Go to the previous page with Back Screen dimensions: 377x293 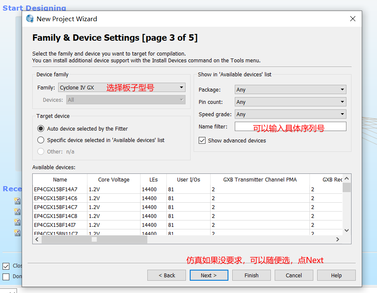pos(166,275)
